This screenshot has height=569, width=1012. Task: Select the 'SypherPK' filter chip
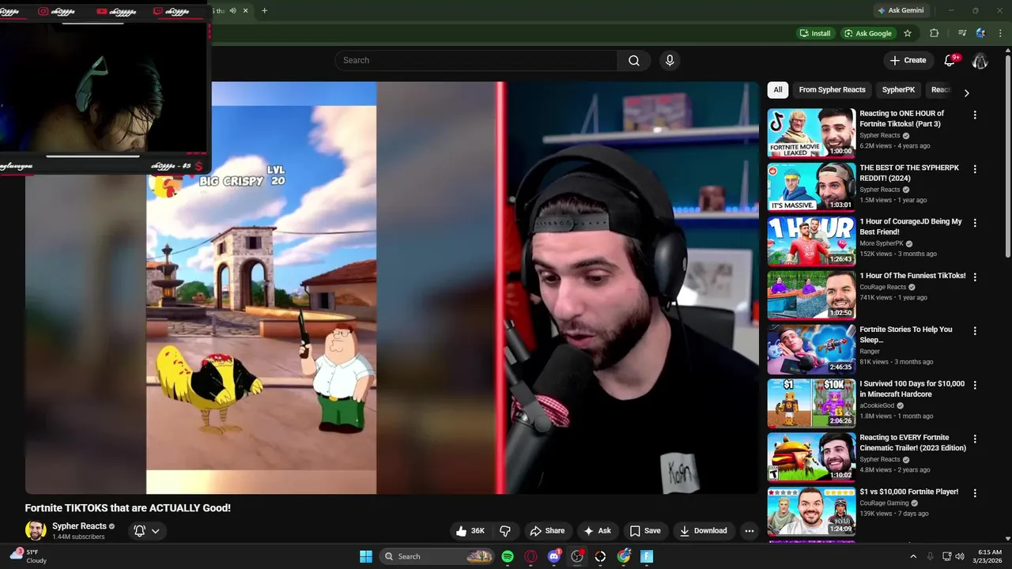(898, 90)
